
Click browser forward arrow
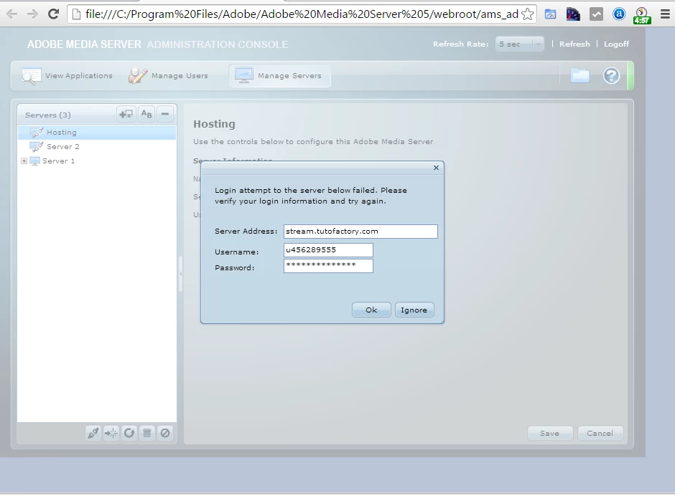point(32,14)
